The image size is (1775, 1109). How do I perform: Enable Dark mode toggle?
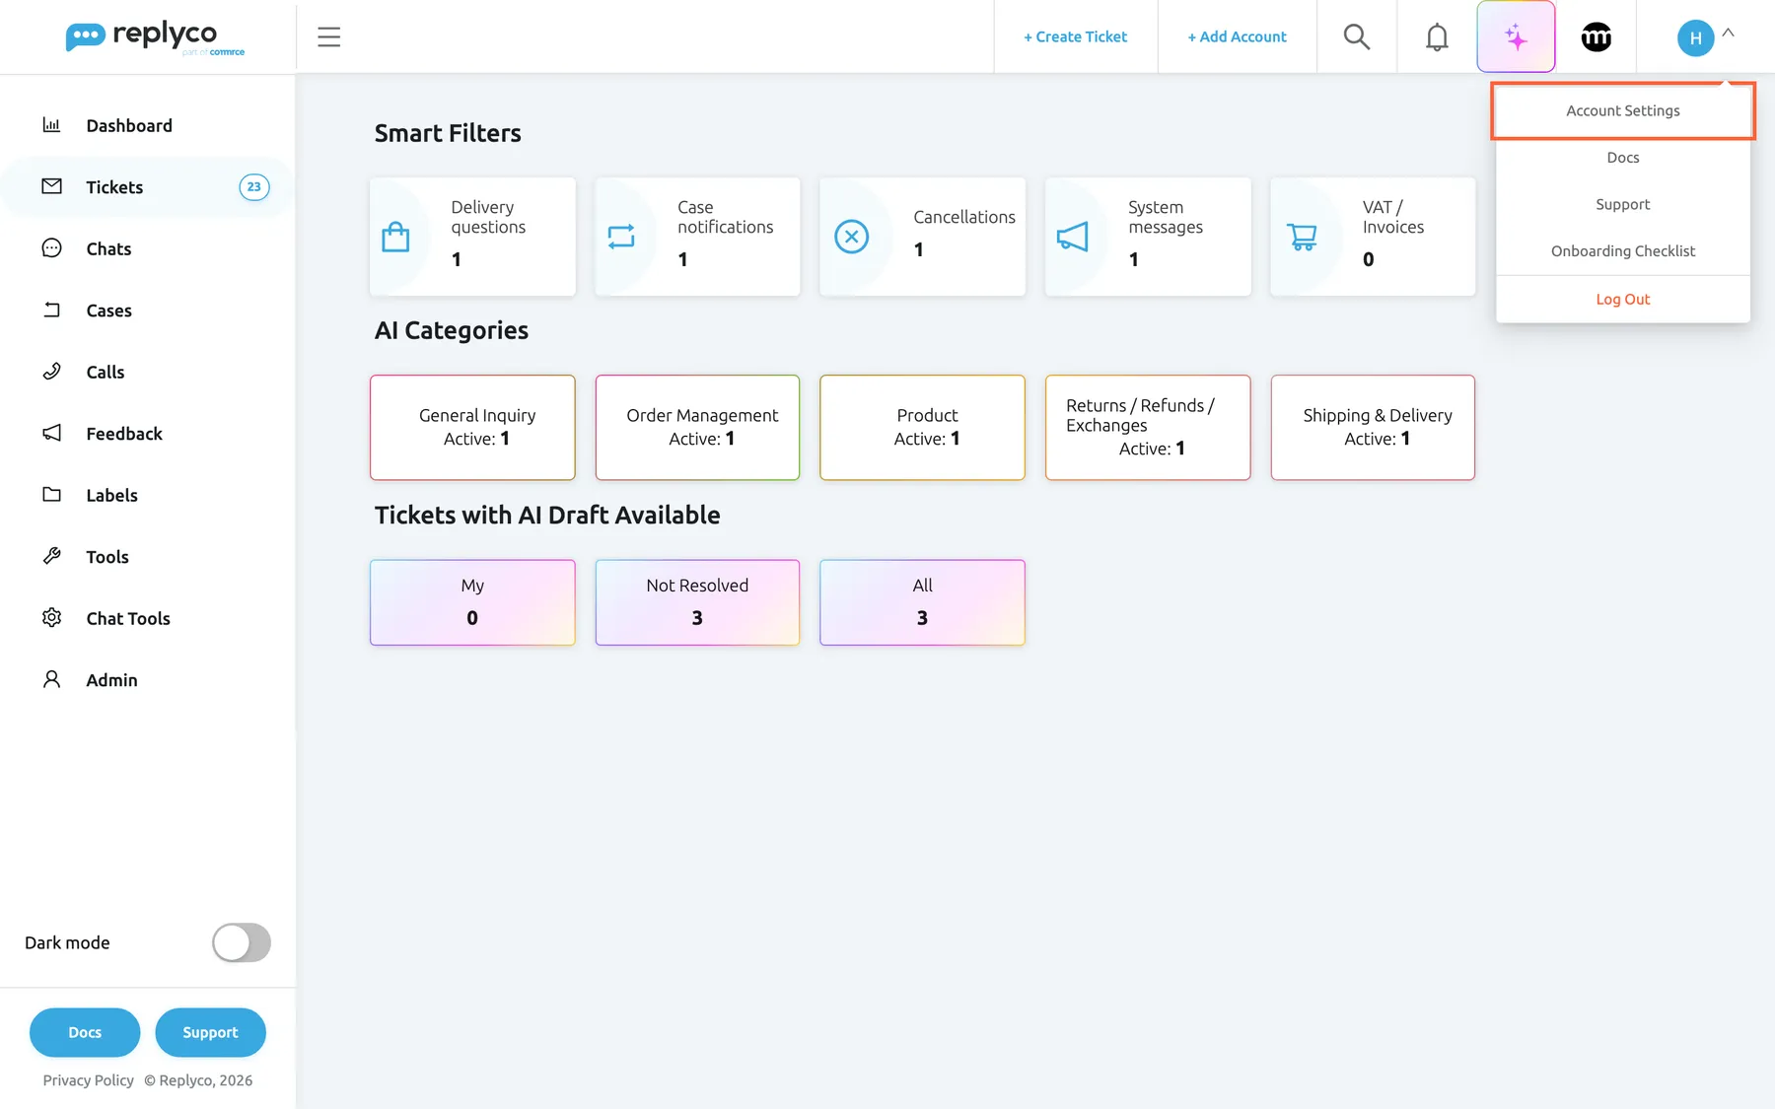242,942
